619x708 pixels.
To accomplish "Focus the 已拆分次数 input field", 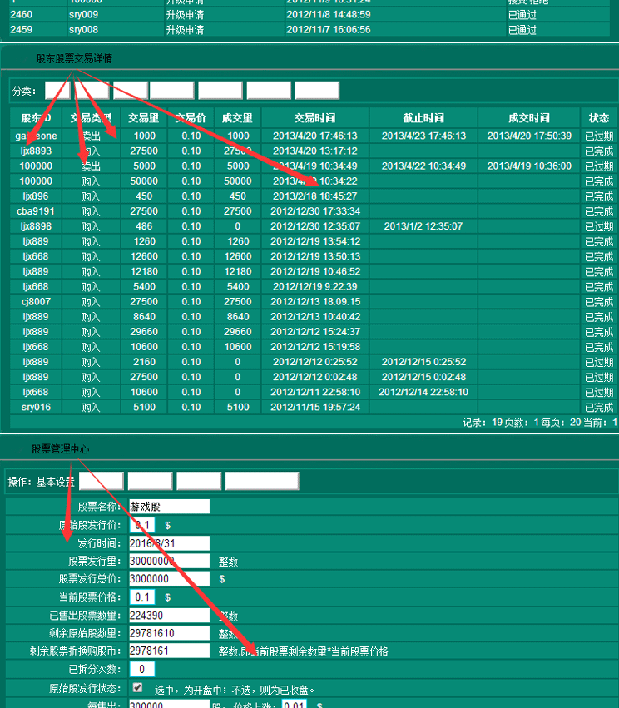I will pyautogui.click(x=142, y=669).
